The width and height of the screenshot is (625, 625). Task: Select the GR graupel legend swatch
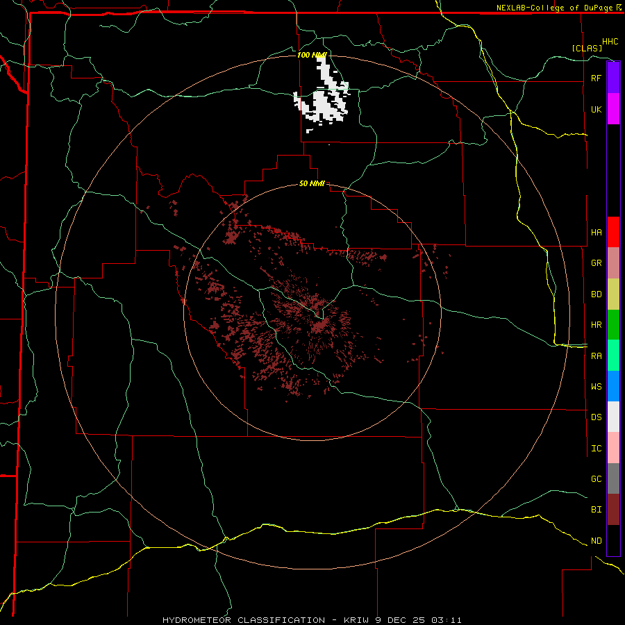tap(613, 263)
